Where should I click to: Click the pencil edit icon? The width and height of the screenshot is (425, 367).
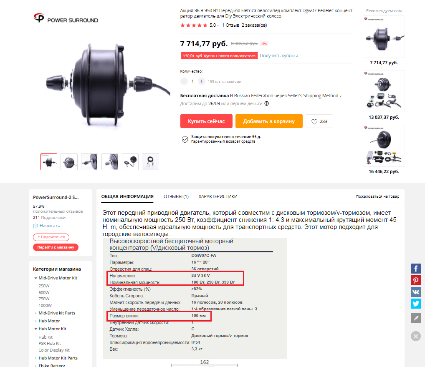(x=415, y=318)
